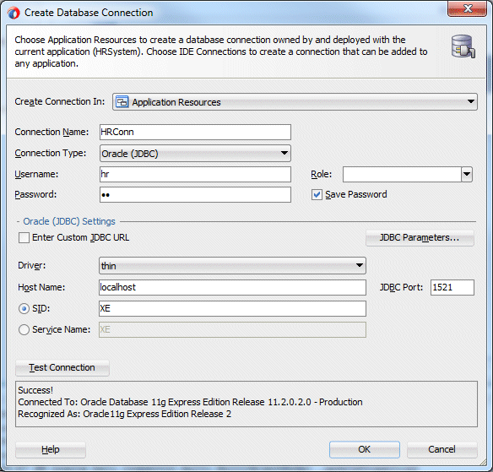
Task: Click the disabled Service Name field
Action: click(232, 329)
